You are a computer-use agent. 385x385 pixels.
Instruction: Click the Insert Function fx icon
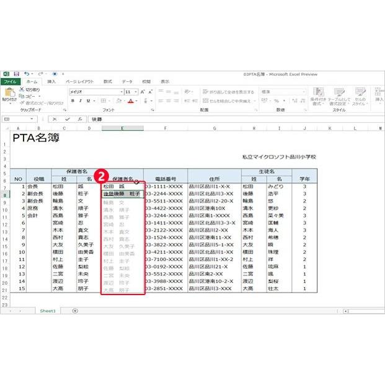click(x=79, y=119)
